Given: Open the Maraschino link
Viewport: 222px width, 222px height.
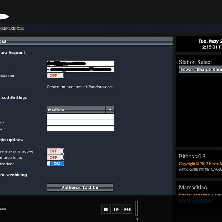Looking at the screenshot, I should [202, 200].
